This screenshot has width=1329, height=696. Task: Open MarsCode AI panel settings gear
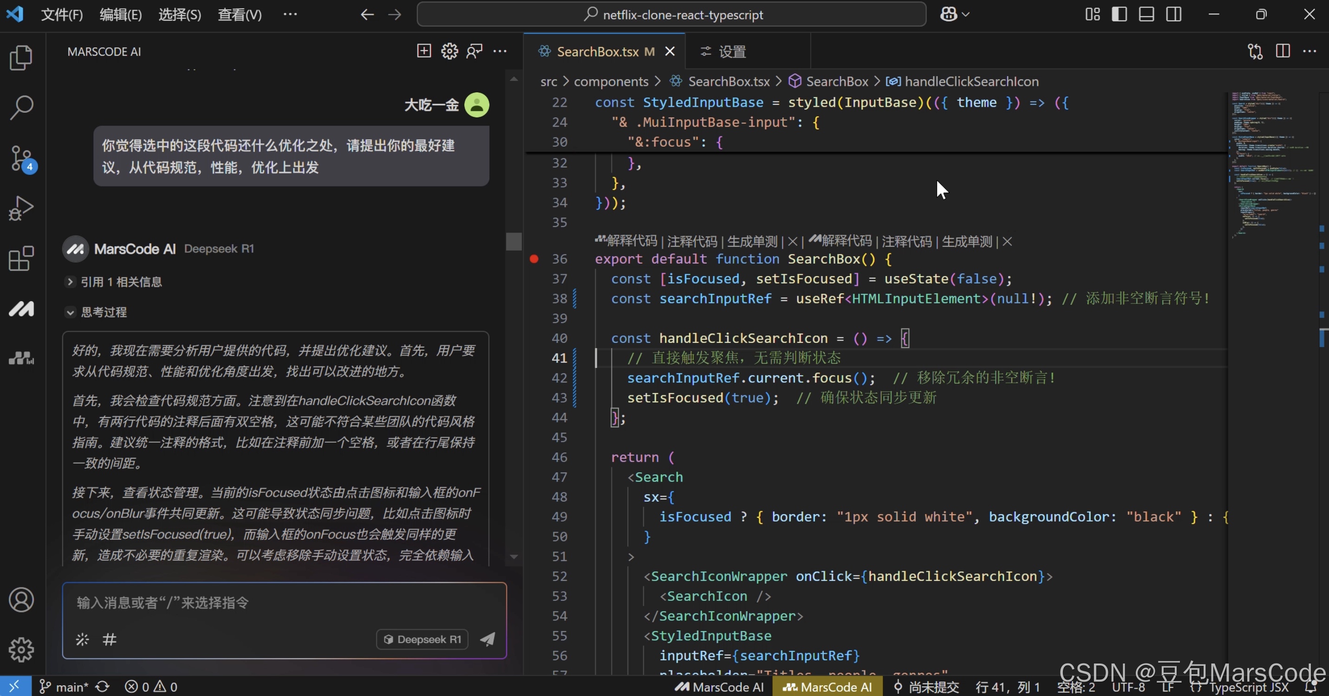[x=450, y=51]
